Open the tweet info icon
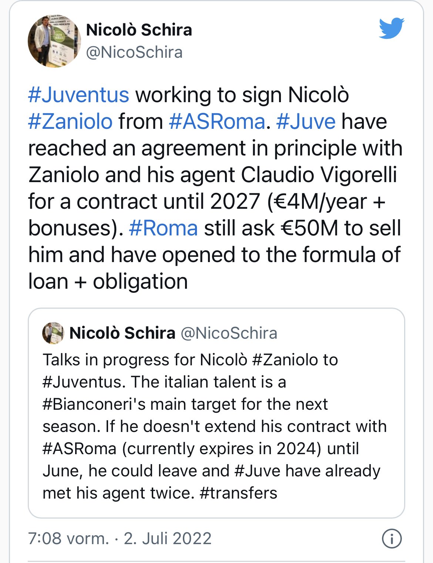The height and width of the screenshot is (563, 433). (392, 539)
